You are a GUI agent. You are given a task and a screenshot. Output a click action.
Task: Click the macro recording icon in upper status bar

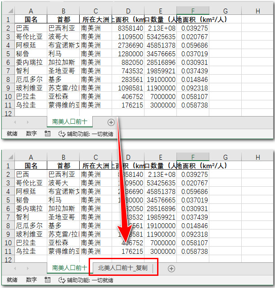click(47, 134)
